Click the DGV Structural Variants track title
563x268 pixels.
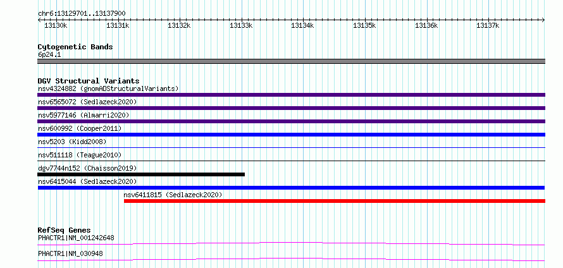(89, 81)
